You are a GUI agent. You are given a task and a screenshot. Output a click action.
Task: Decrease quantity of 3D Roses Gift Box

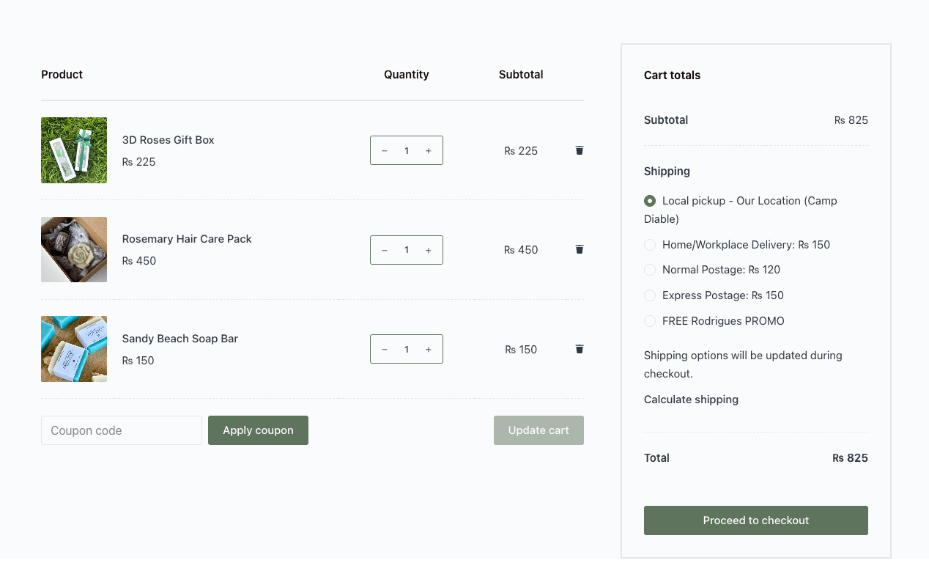coord(385,151)
